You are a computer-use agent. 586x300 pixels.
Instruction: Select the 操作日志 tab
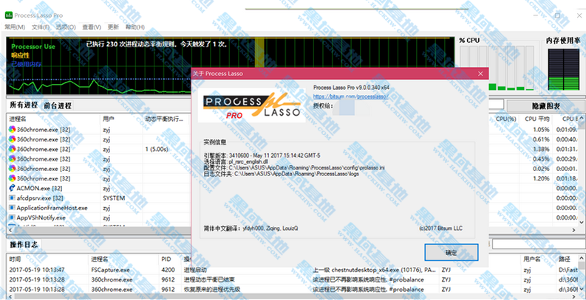pos(24,245)
